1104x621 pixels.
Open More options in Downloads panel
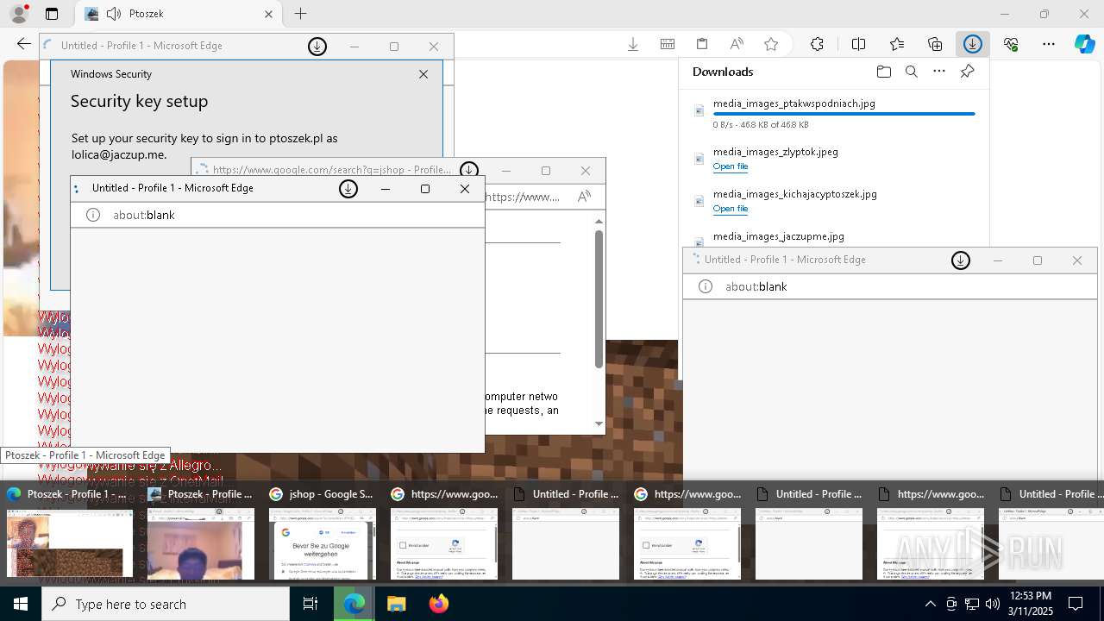[939, 72]
